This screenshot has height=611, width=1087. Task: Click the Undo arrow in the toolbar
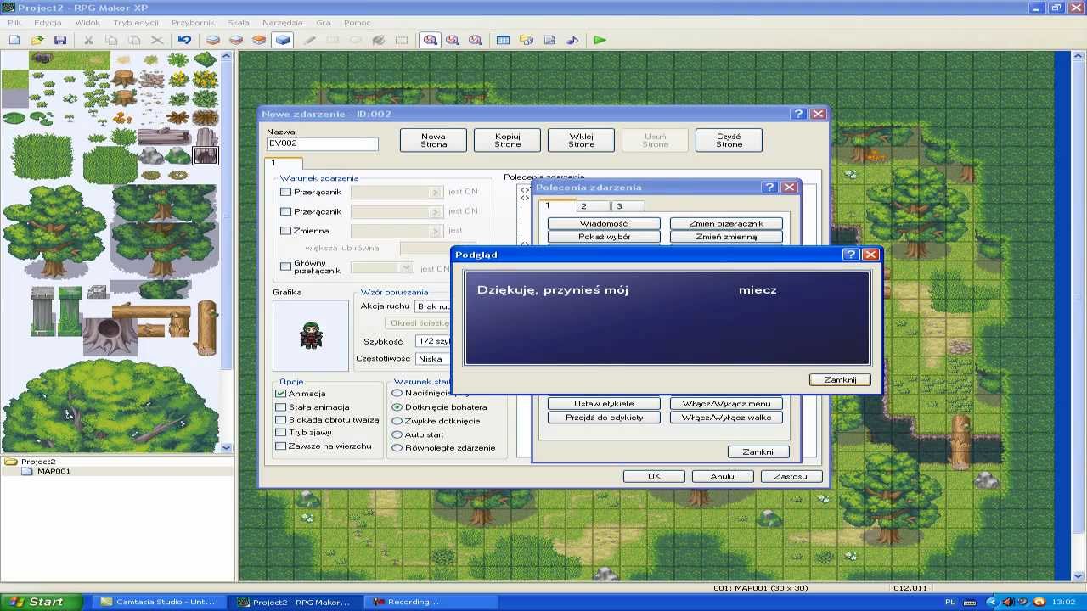[x=184, y=40]
